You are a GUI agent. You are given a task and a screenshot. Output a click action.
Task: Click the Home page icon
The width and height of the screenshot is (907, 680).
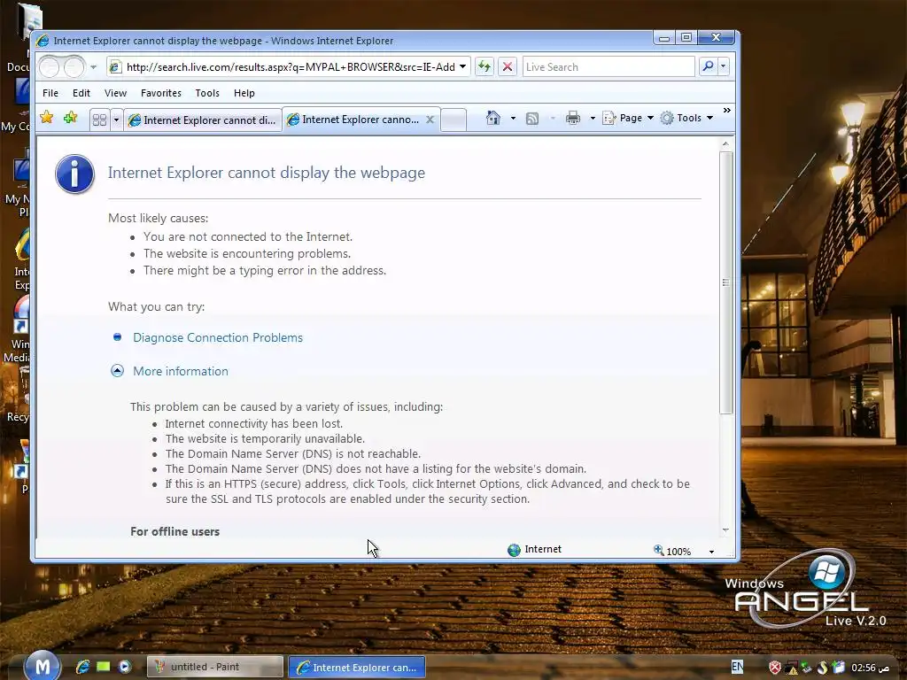(492, 118)
